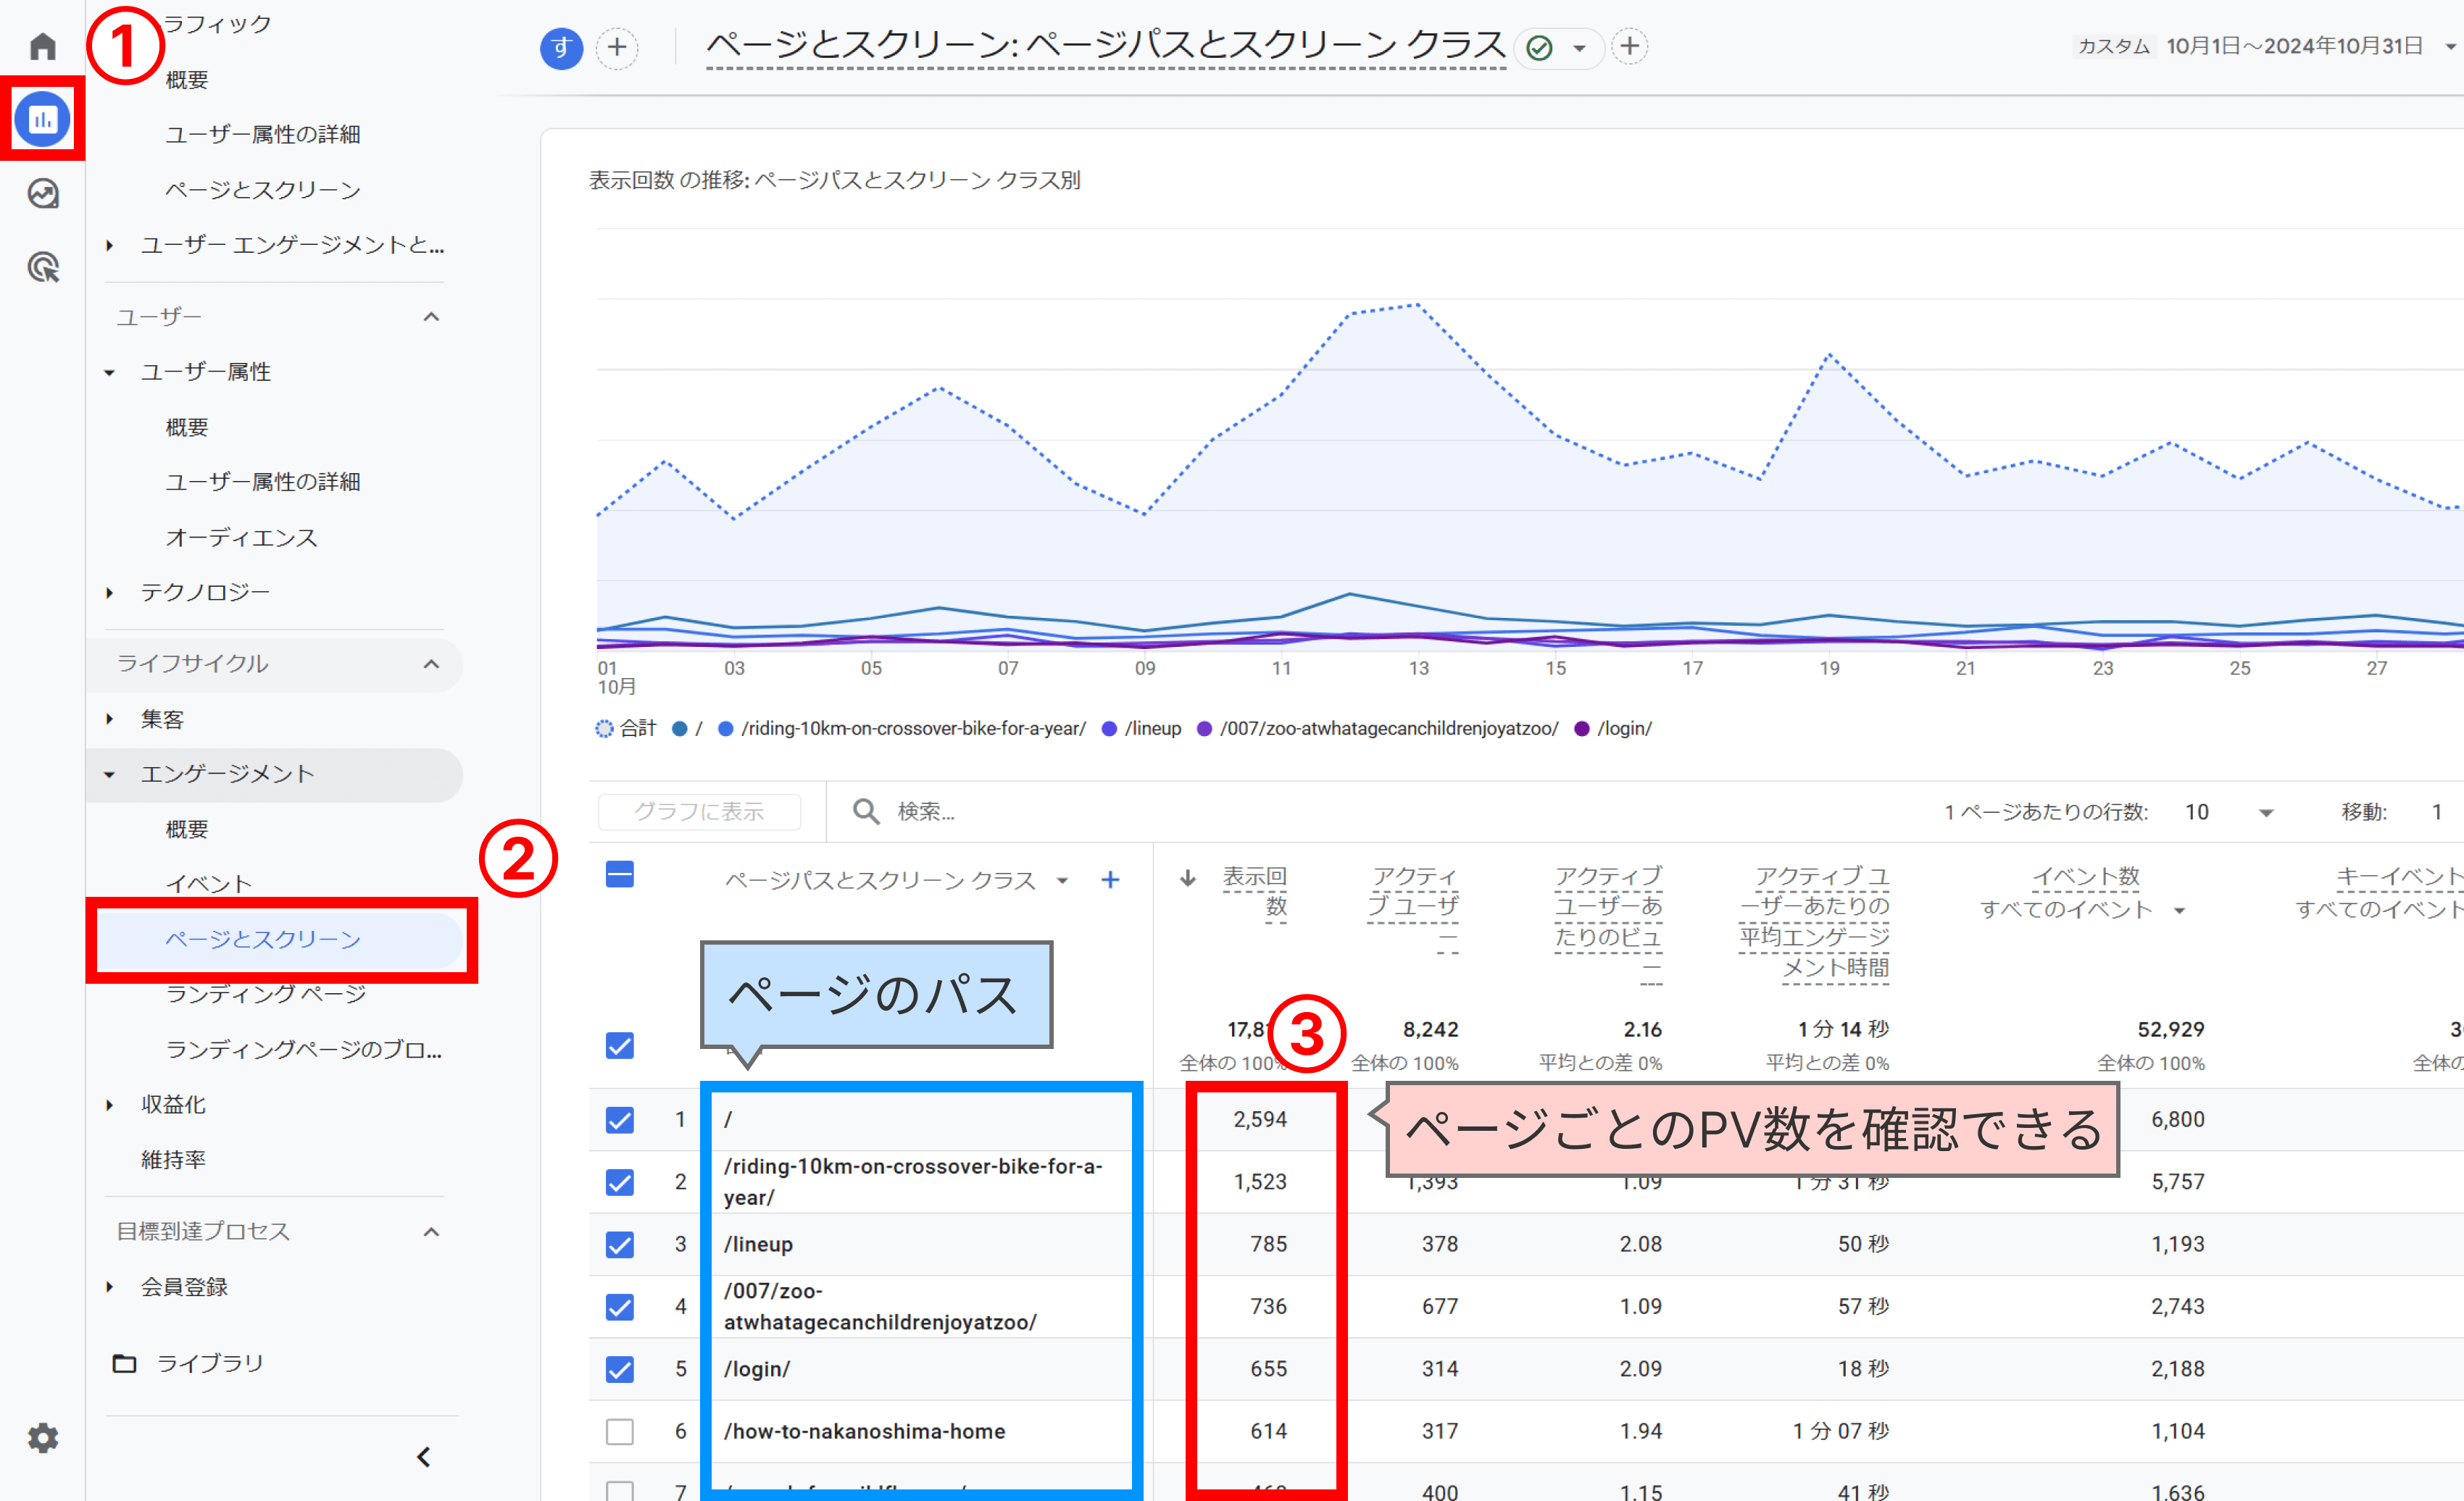
Task: Click the /lineup legend color dot
Action: tap(1109, 729)
